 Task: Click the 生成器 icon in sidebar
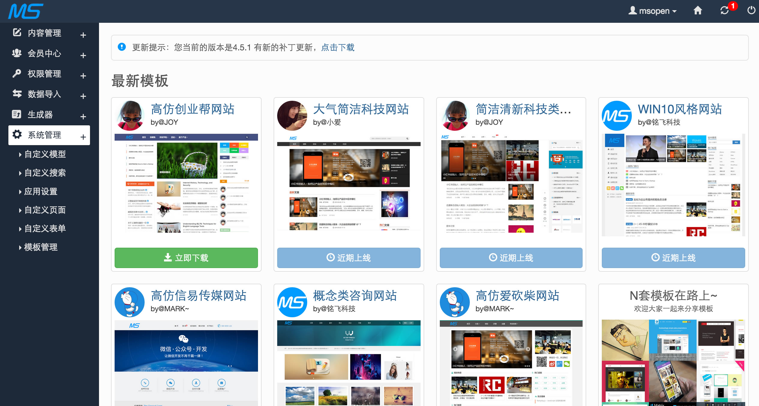[x=17, y=114]
